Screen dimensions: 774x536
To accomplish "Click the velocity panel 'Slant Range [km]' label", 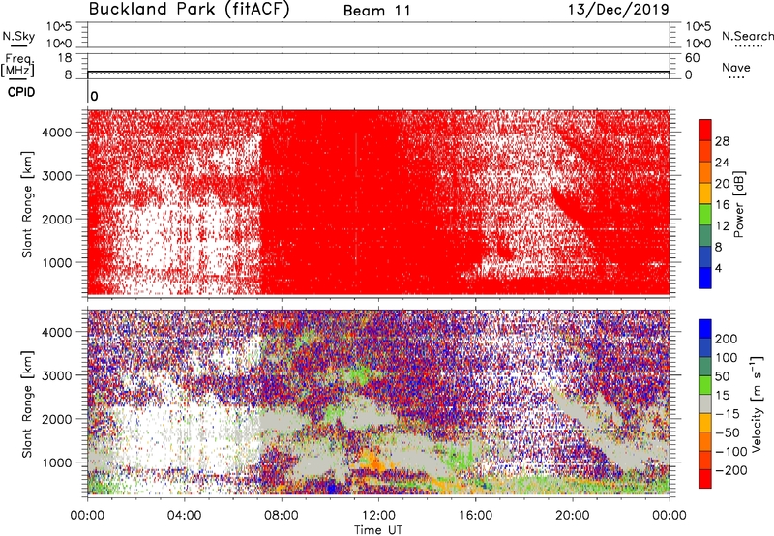I will coord(27,404).
